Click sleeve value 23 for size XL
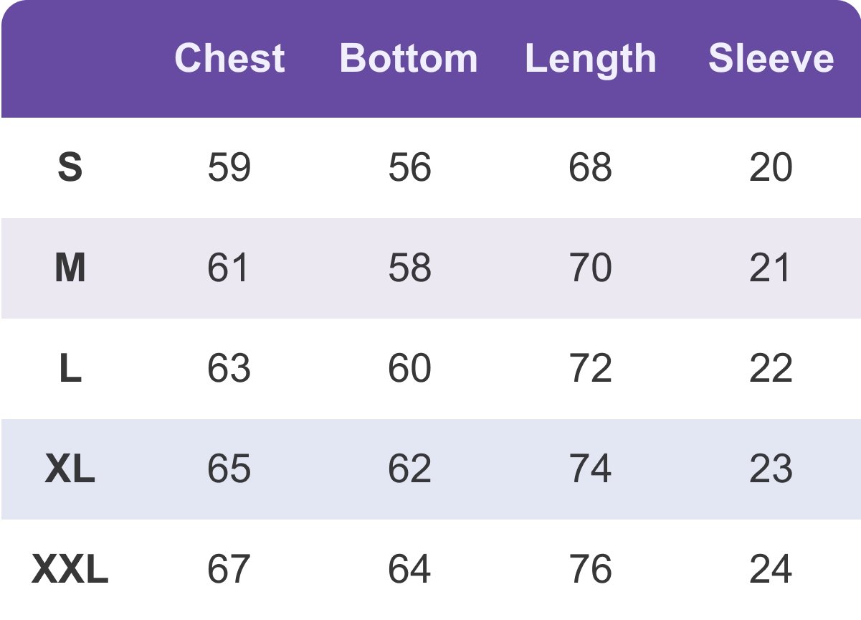 [771, 469]
